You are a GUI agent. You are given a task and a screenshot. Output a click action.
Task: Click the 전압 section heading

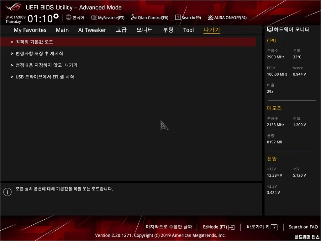click(272, 158)
